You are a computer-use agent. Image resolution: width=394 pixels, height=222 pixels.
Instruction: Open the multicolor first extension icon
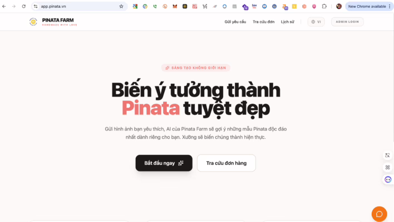(135, 6)
